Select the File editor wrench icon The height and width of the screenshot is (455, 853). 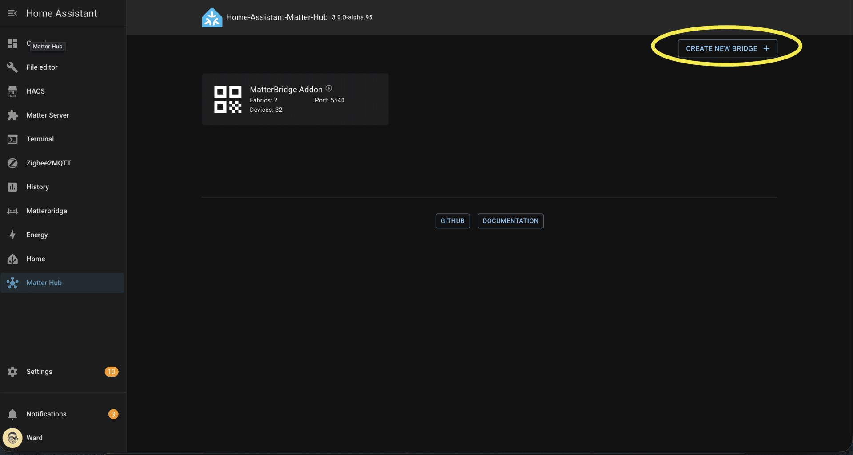tap(12, 67)
